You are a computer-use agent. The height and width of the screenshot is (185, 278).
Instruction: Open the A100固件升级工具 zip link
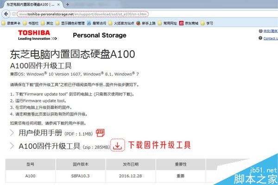tap(64, 146)
